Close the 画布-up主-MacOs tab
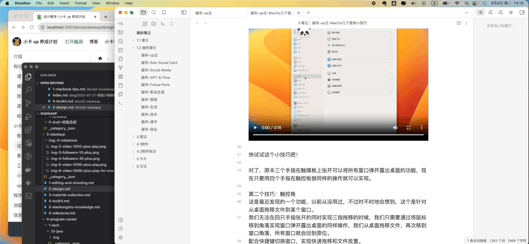Image resolution: width=529 pixels, height=244 pixels. (x=299, y=13)
